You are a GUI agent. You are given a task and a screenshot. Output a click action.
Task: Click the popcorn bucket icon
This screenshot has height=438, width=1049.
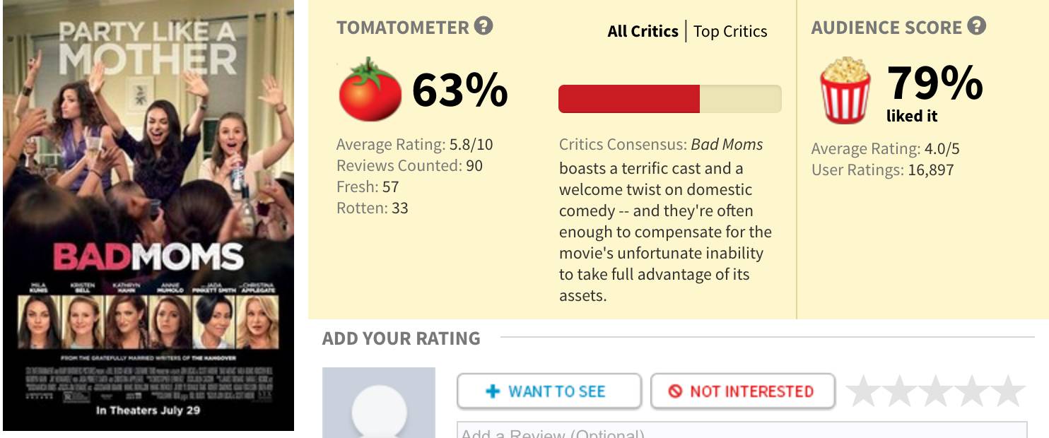tap(845, 91)
